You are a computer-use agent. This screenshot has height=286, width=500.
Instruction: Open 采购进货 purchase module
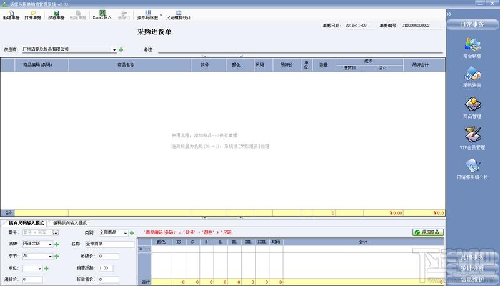click(472, 77)
